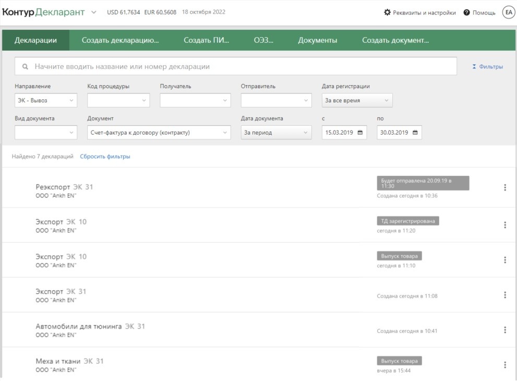Switch to the Документы tab
This screenshot has width=517, height=381.
(318, 40)
